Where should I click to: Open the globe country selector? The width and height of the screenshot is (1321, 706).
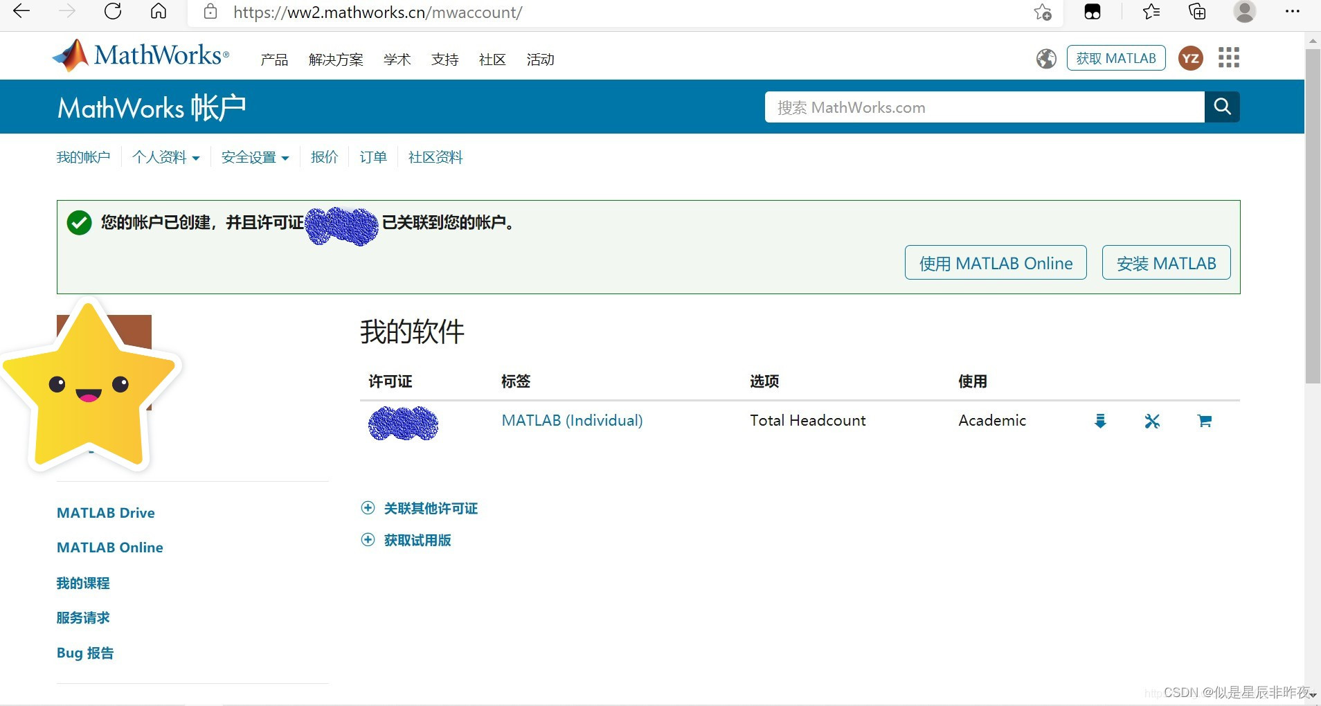pyautogui.click(x=1046, y=59)
